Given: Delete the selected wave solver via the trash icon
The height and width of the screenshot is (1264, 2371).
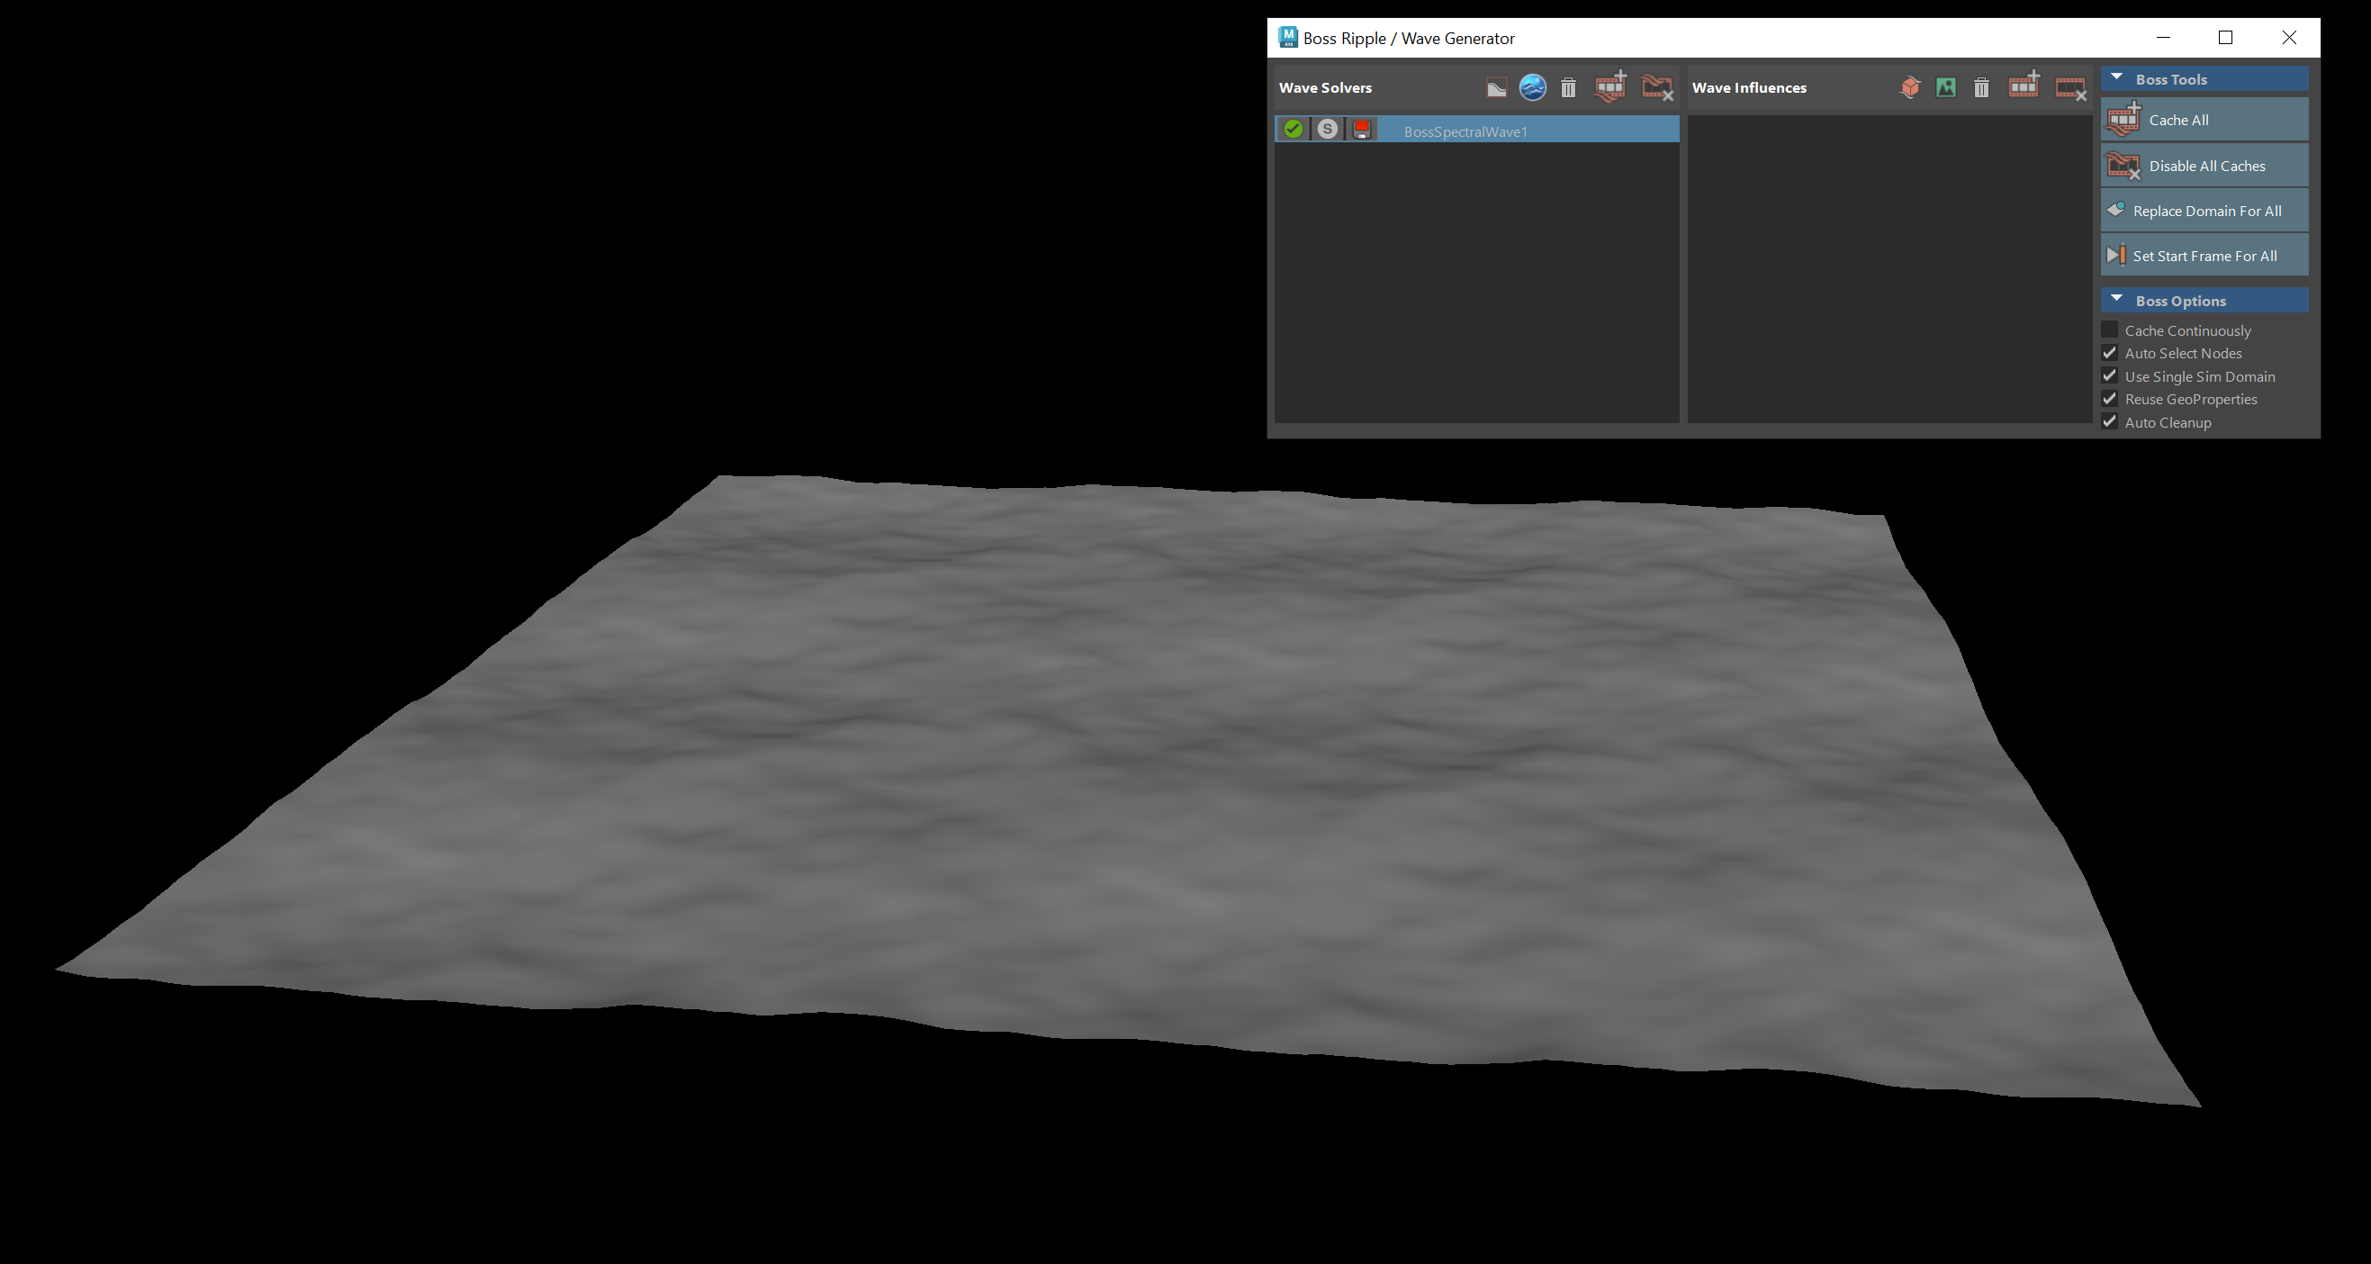Looking at the screenshot, I should (1568, 87).
